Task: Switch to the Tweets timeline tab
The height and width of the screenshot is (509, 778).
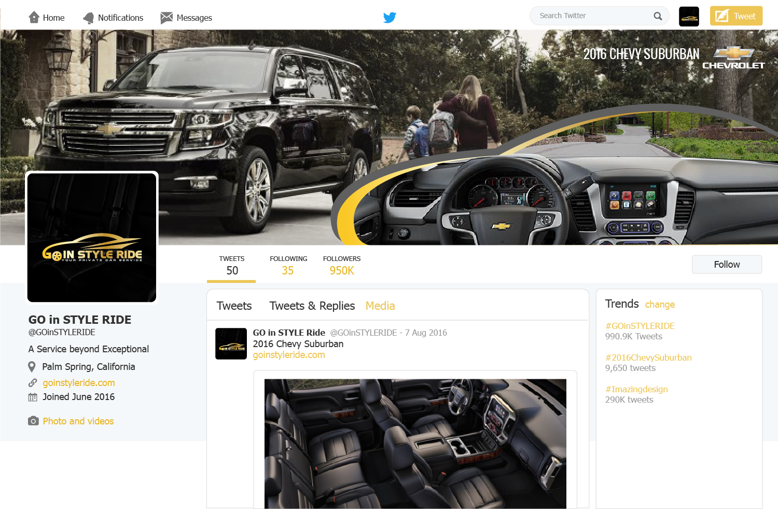Action: click(234, 306)
